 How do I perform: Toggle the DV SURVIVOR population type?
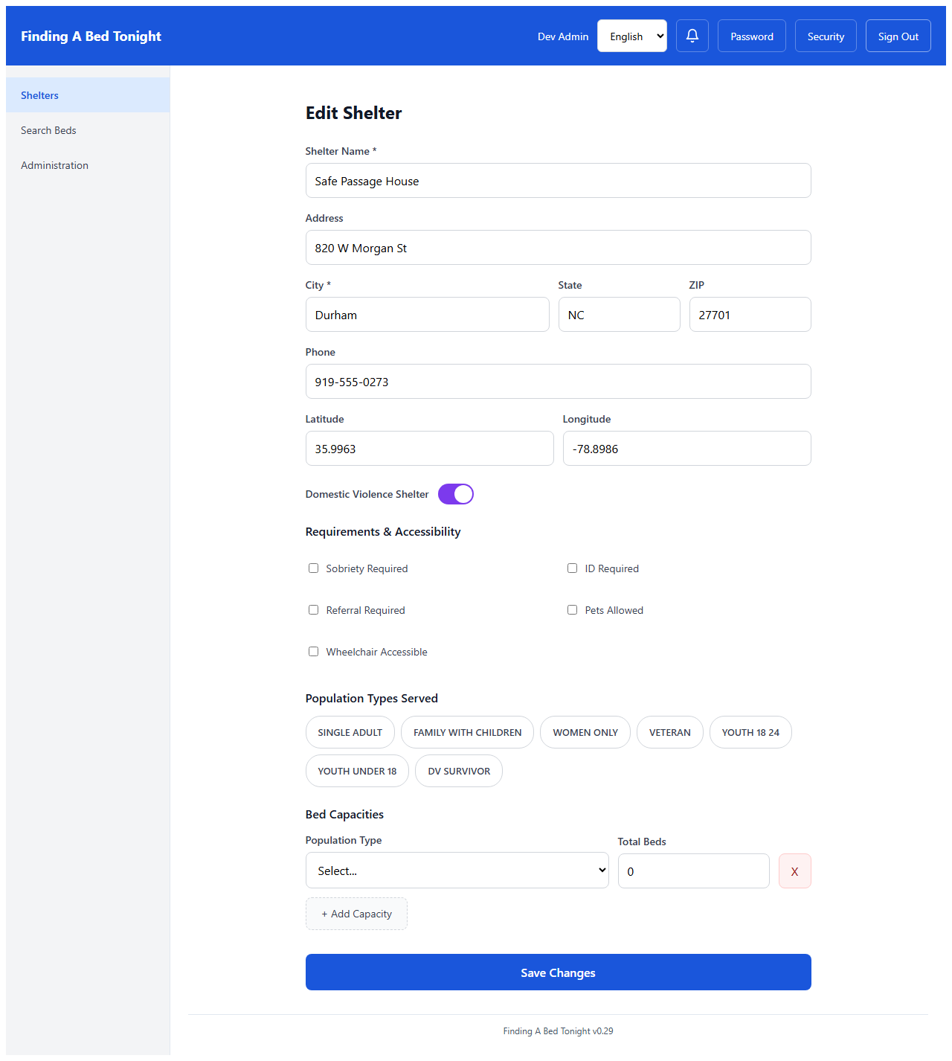coord(458,771)
